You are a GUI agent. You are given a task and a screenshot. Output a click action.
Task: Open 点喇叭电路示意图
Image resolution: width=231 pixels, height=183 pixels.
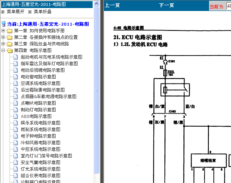tap(38, 103)
